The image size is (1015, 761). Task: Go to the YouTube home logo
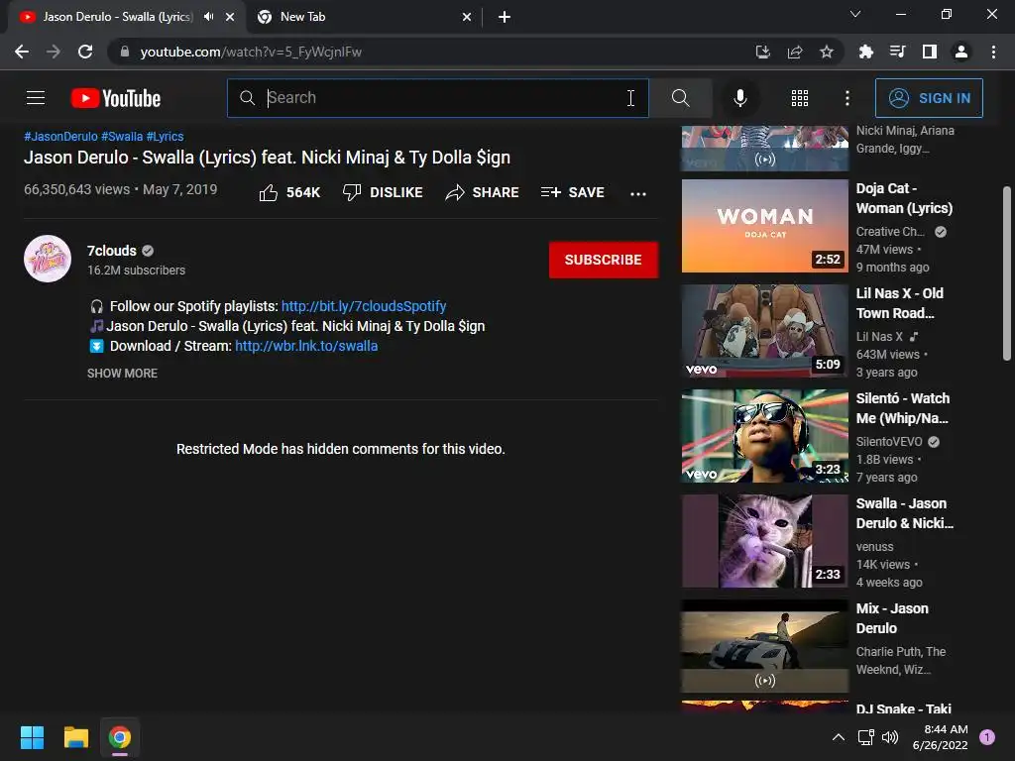coord(116,98)
